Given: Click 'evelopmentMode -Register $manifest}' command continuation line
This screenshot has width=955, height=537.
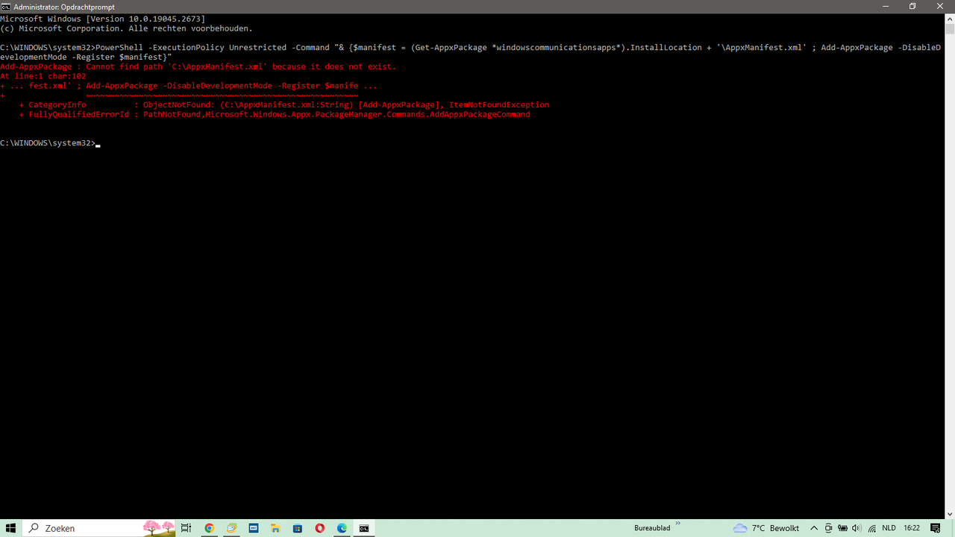Looking at the screenshot, I should pos(86,57).
